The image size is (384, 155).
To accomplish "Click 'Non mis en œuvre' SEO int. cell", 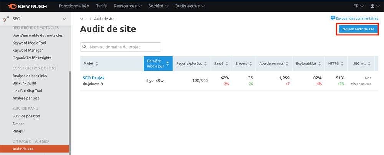I will coord(361,81).
